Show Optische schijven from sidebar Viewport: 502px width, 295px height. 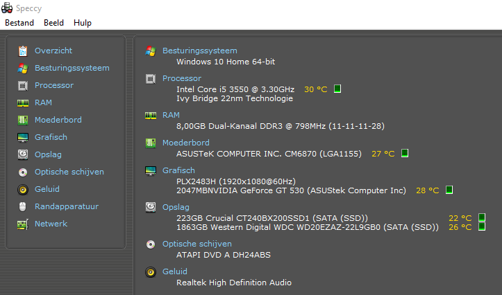coord(69,172)
